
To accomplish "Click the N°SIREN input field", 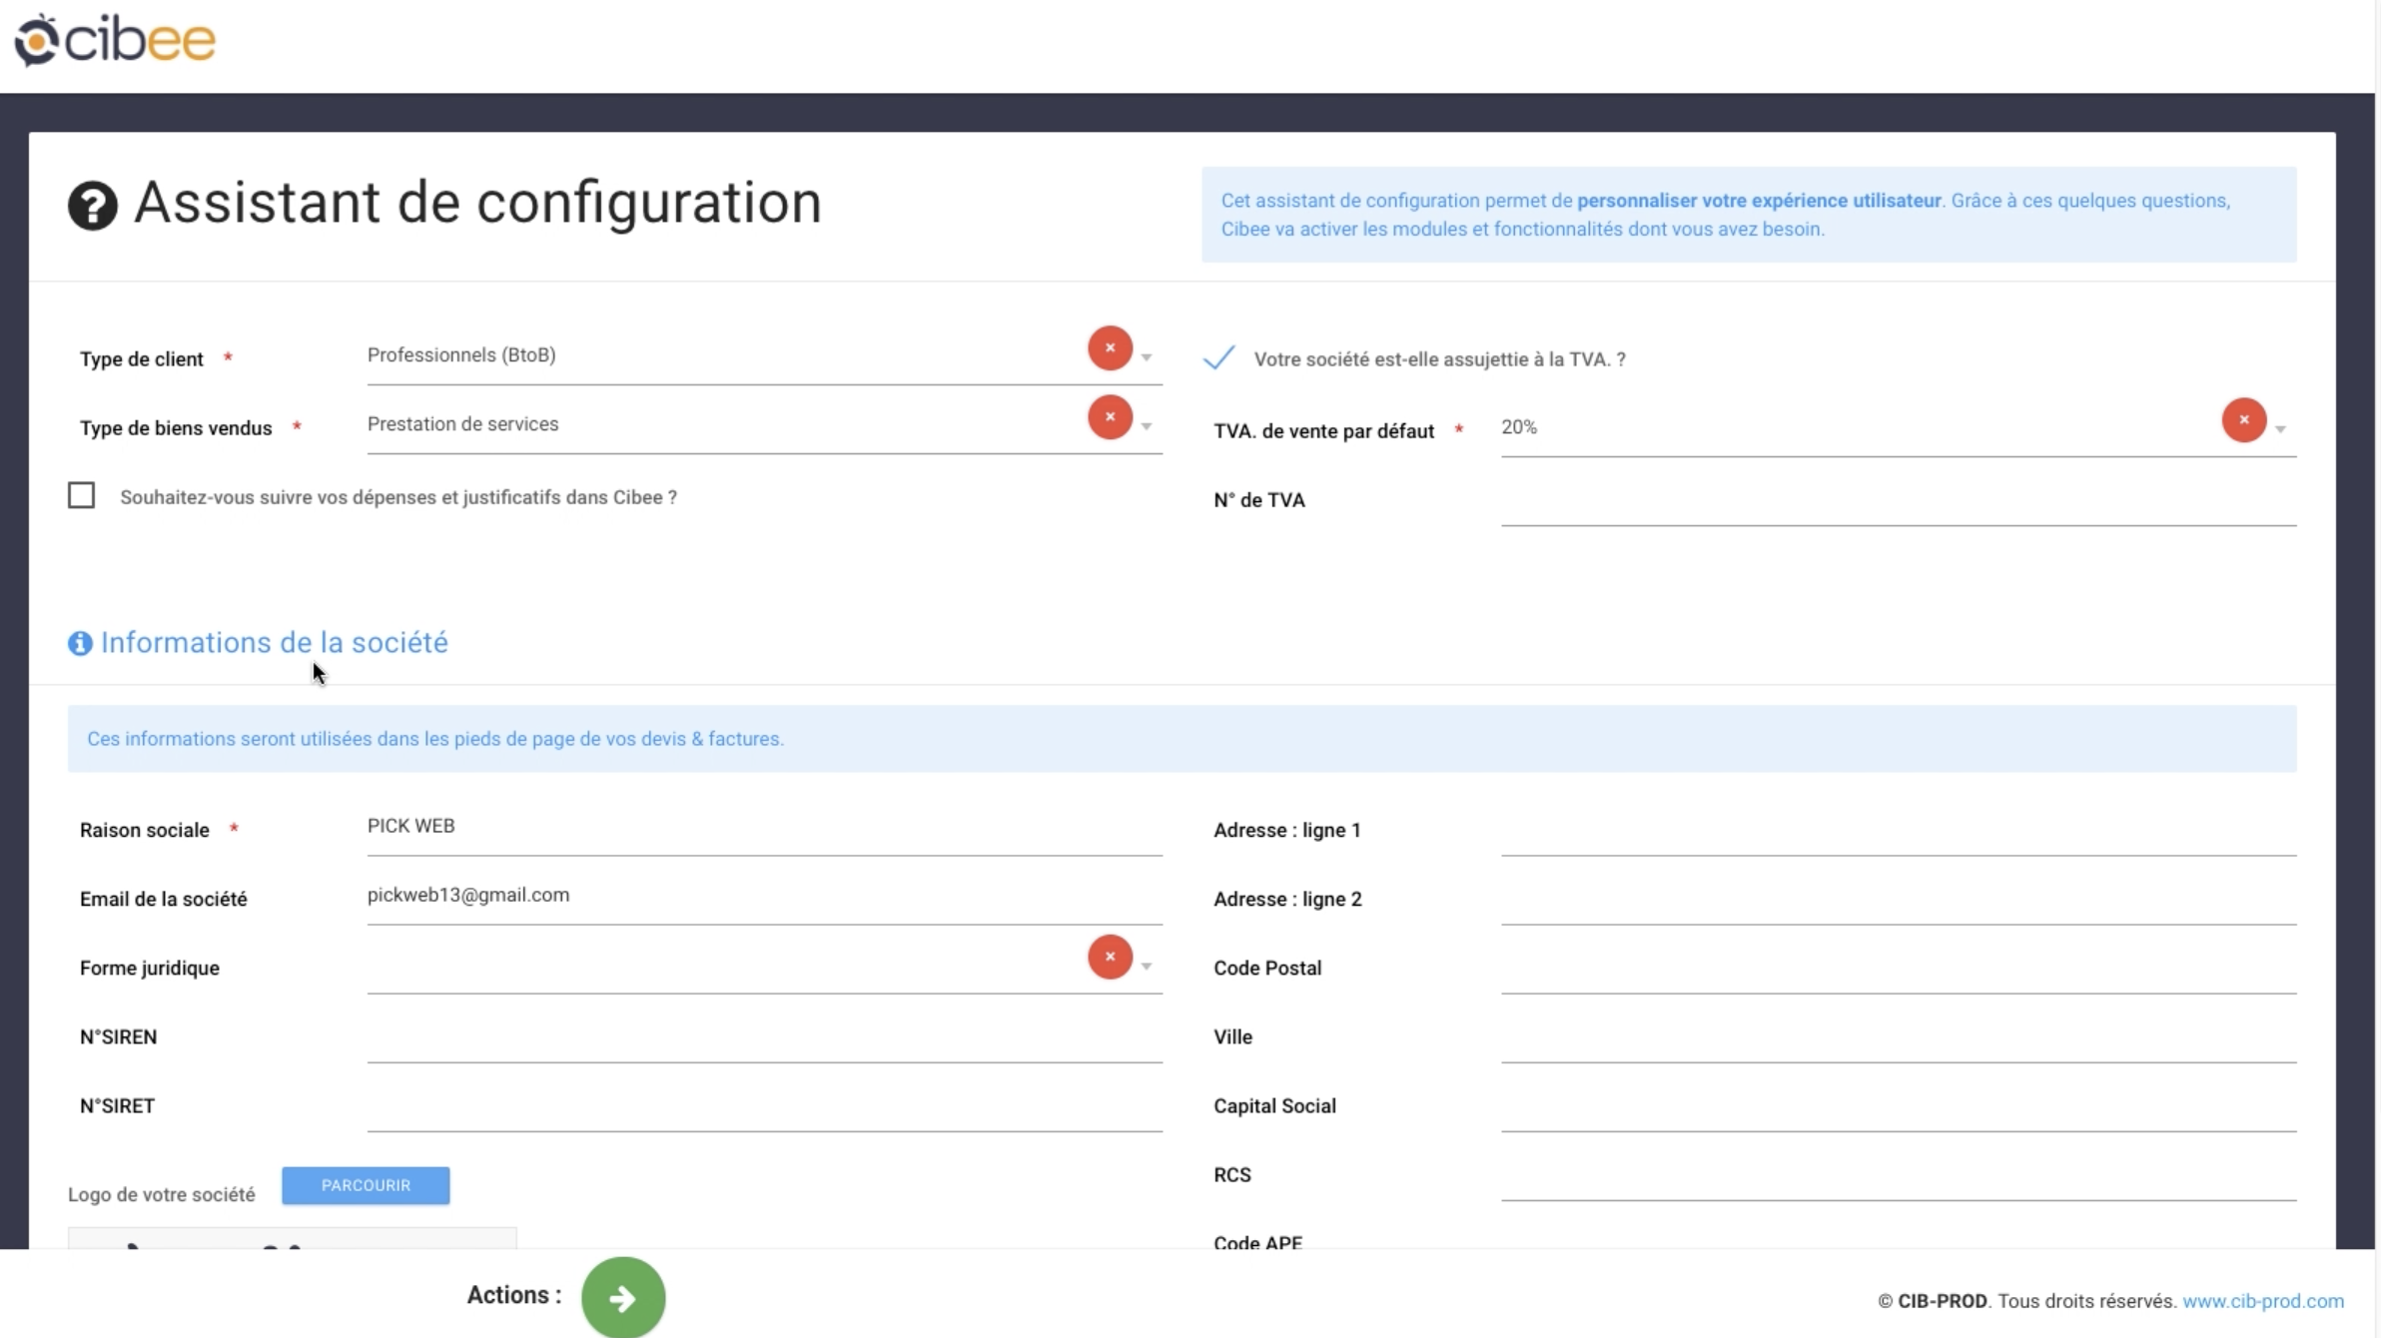I will click(764, 1038).
